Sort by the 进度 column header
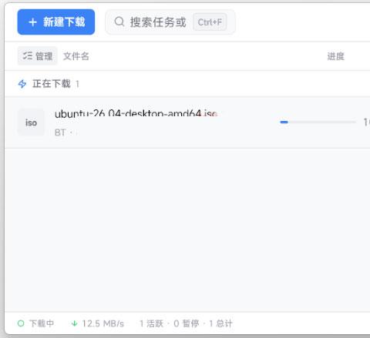Image resolution: width=370 pixels, height=338 pixels. pos(335,56)
